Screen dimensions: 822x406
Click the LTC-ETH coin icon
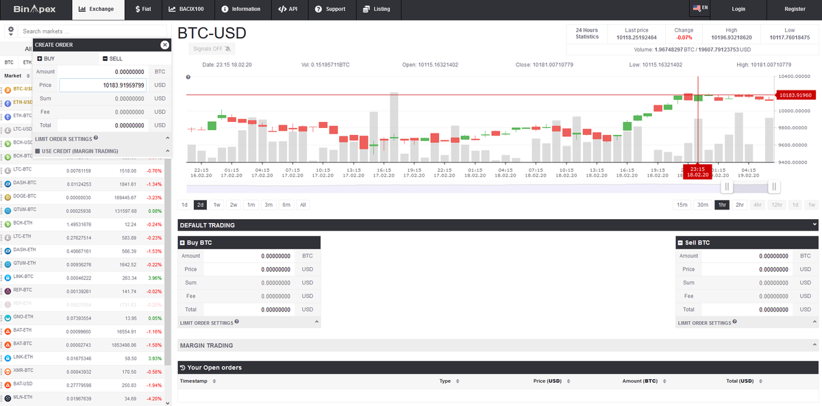8,236
